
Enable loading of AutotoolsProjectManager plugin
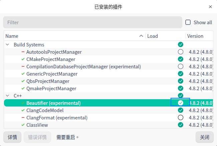181,52
